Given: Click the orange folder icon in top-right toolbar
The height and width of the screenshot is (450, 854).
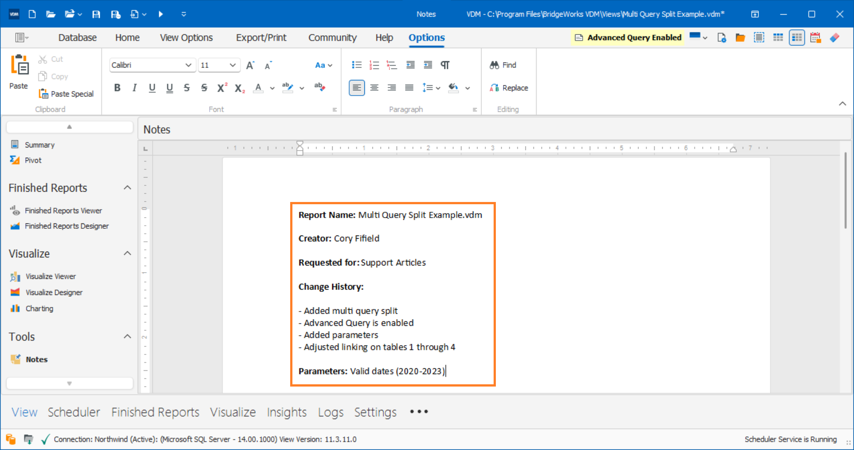Looking at the screenshot, I should (x=740, y=38).
